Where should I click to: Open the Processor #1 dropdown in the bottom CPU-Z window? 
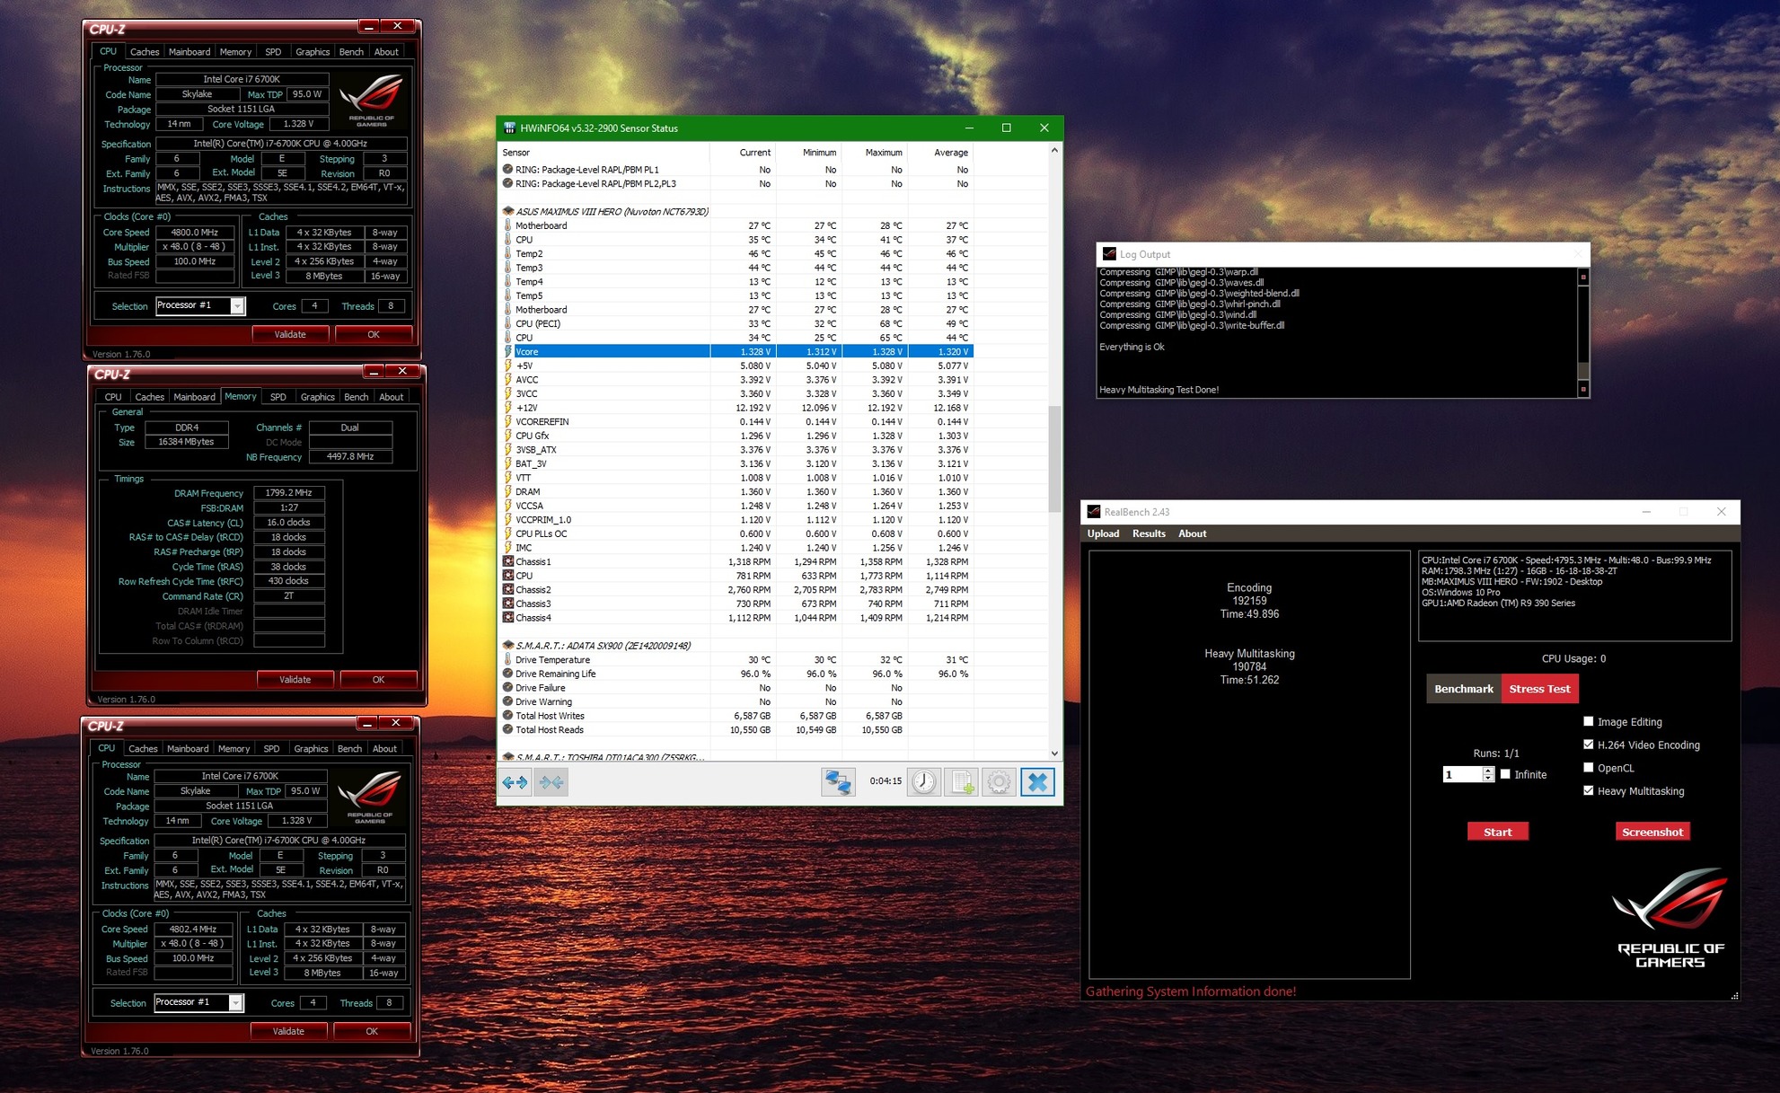[234, 1002]
